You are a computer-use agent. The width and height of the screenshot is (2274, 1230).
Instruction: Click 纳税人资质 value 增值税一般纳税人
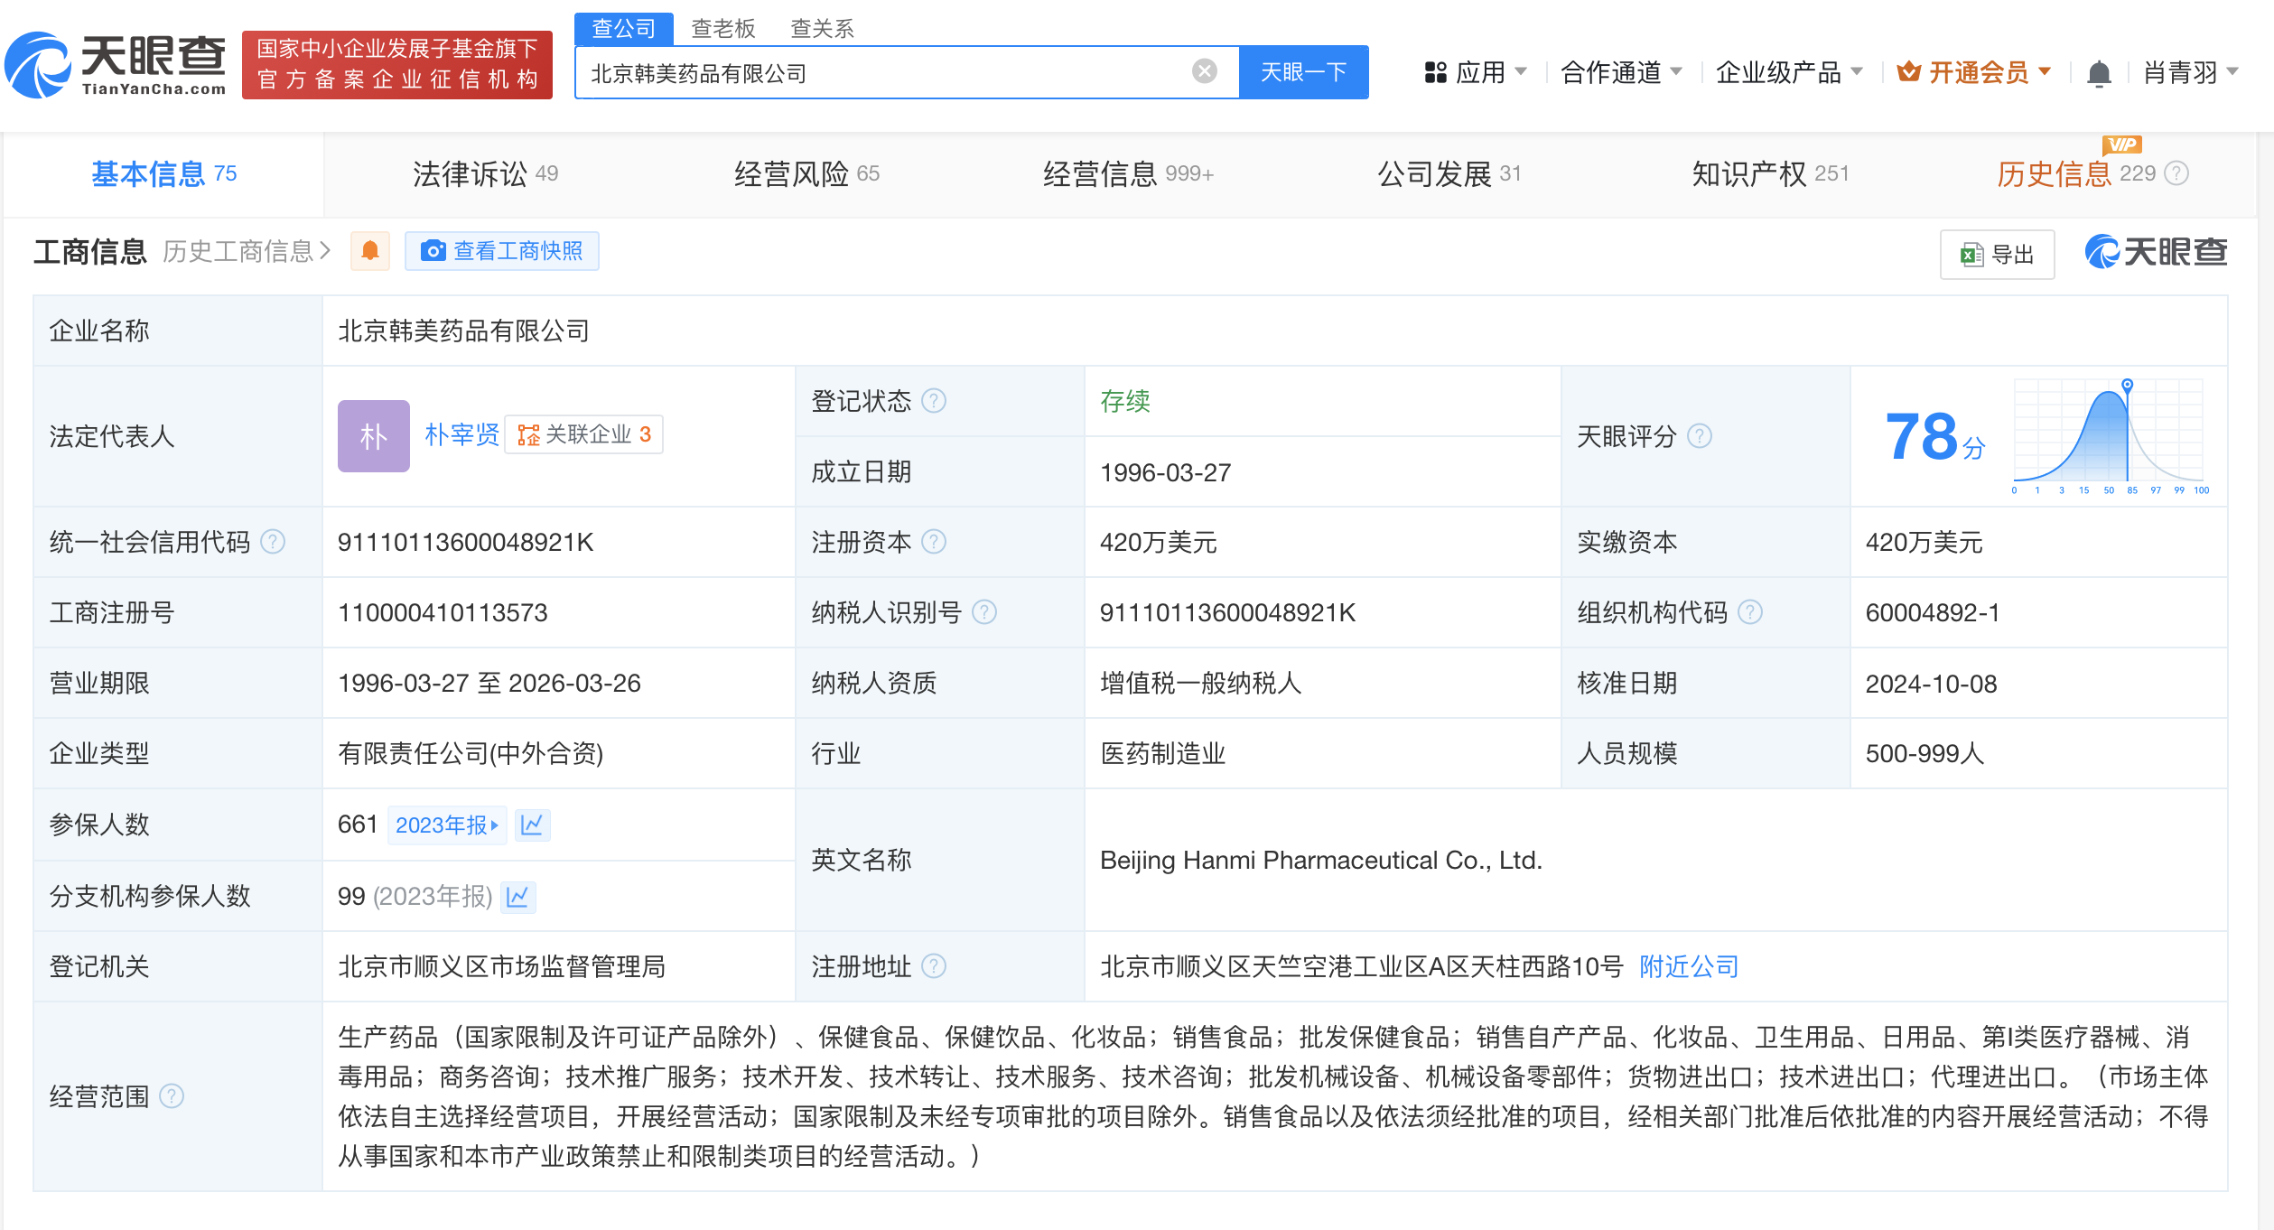coord(1200,683)
